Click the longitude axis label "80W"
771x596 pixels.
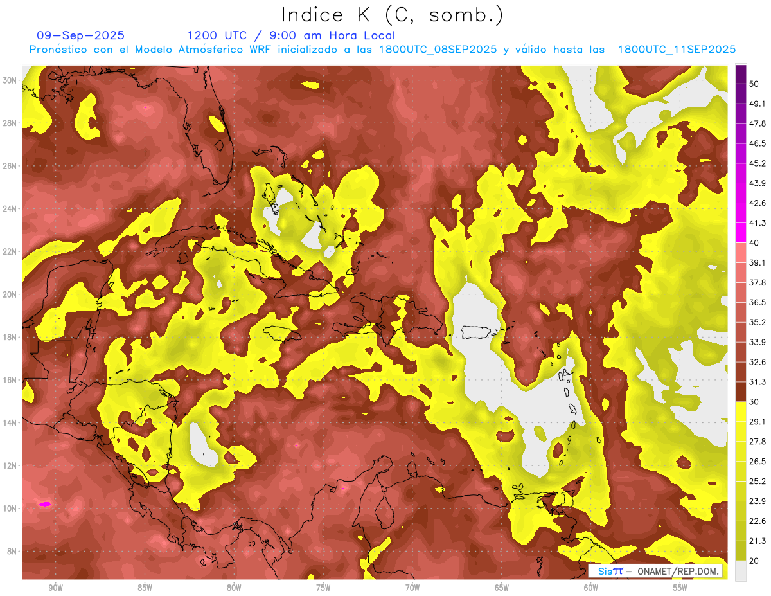234,588
